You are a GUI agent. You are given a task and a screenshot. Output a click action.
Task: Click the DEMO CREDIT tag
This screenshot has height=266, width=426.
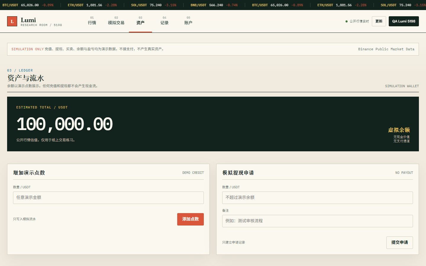193,173
